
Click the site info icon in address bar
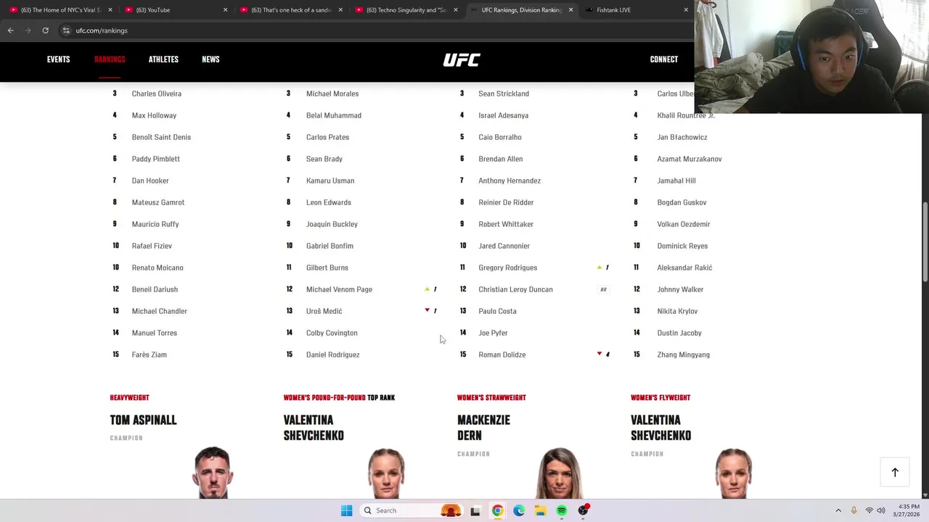tap(66, 30)
